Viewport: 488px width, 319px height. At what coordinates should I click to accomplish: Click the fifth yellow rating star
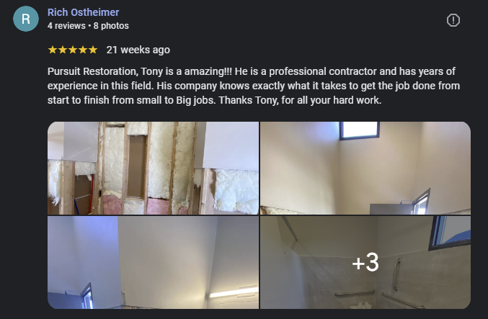pos(93,50)
